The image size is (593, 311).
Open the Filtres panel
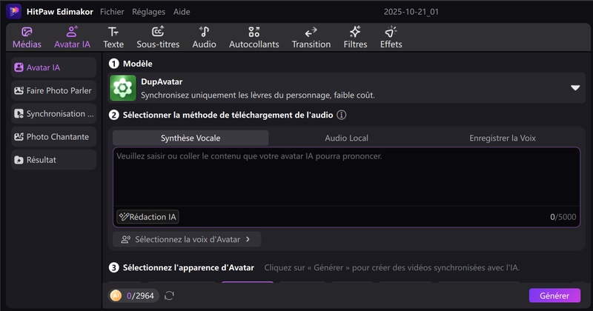[355, 38]
